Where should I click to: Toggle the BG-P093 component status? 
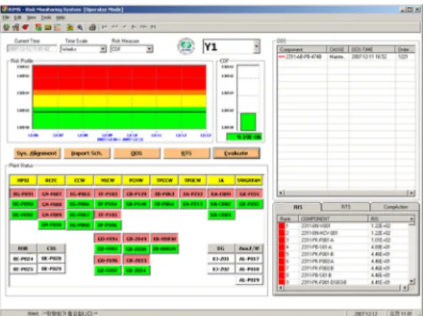(x=24, y=204)
